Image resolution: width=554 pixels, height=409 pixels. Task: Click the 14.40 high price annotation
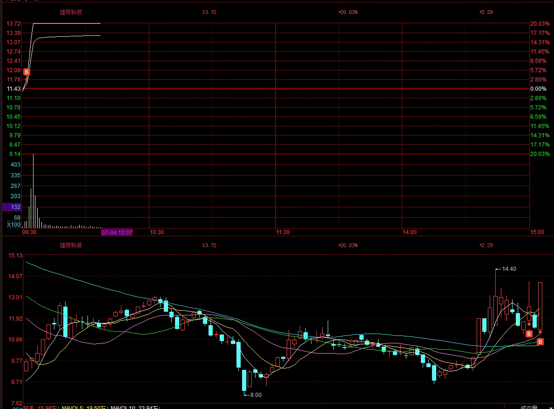pyautogui.click(x=509, y=269)
